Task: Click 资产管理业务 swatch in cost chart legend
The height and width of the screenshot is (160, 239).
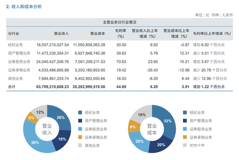Action: coord(185,120)
